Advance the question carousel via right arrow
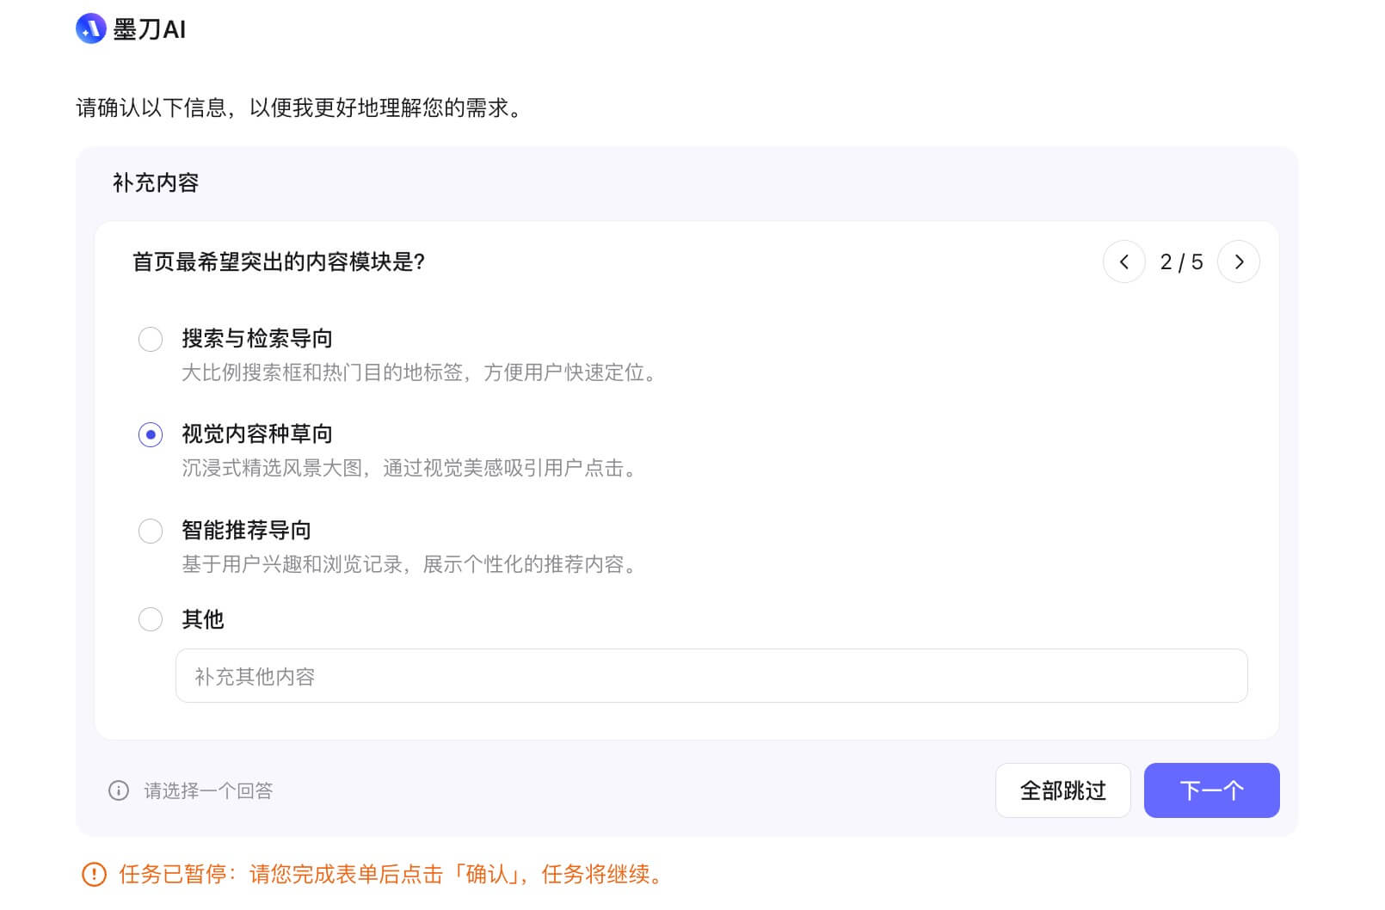Image resolution: width=1385 pixels, height=910 pixels. 1239,262
